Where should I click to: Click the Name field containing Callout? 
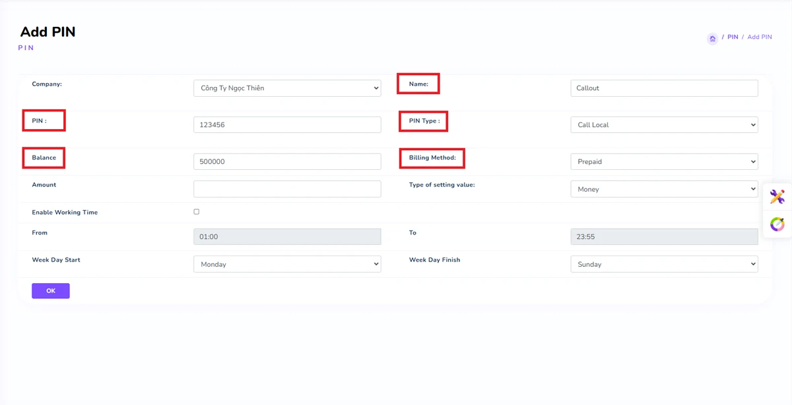click(664, 88)
